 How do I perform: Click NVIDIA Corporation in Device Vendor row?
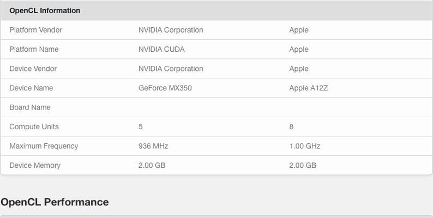pos(171,69)
